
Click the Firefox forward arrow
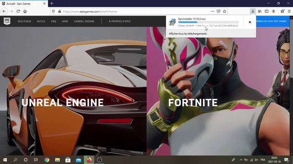coord(11,11)
